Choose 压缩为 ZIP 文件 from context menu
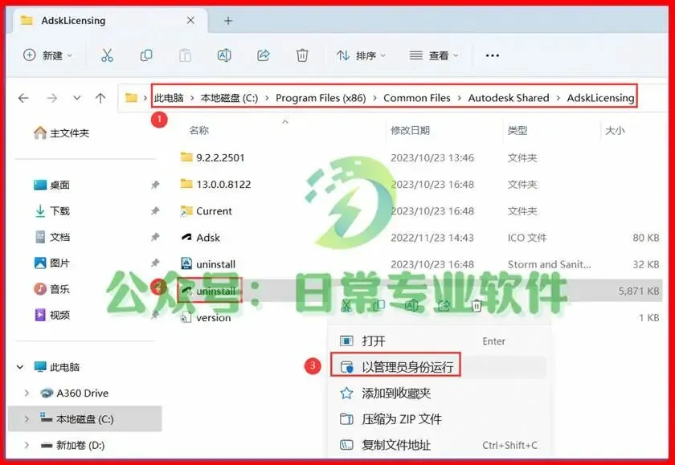Viewport: 675px width, 465px height. coord(438,419)
